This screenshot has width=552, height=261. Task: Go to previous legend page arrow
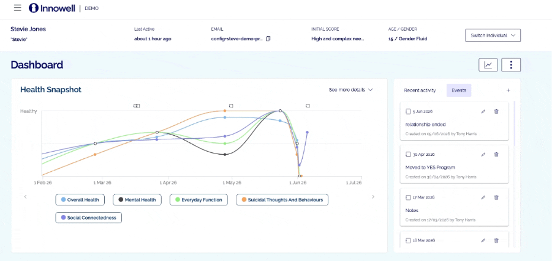pyautogui.click(x=25, y=197)
